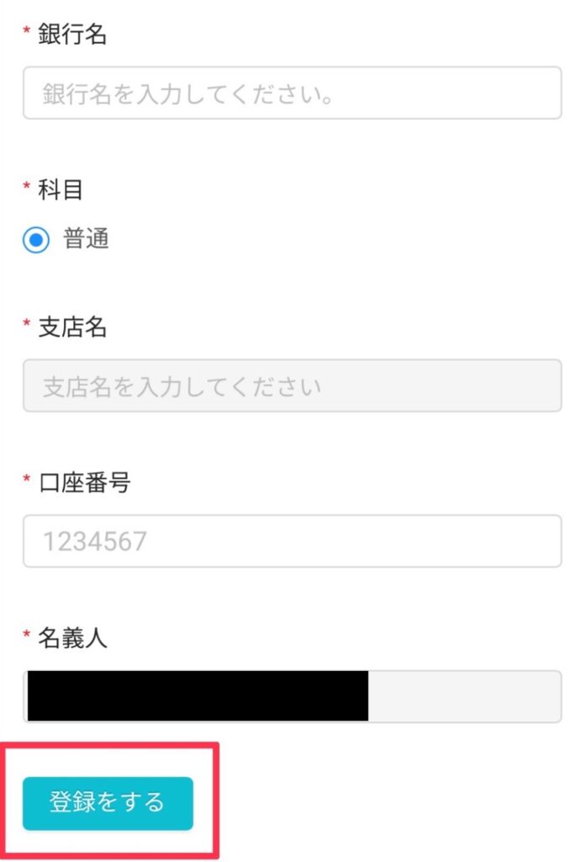The width and height of the screenshot is (581, 862).
Task: Focus the 支店名 input field
Action: [292, 386]
